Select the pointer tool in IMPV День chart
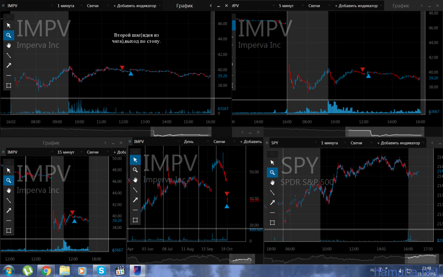The image size is (443, 277). 135,160
